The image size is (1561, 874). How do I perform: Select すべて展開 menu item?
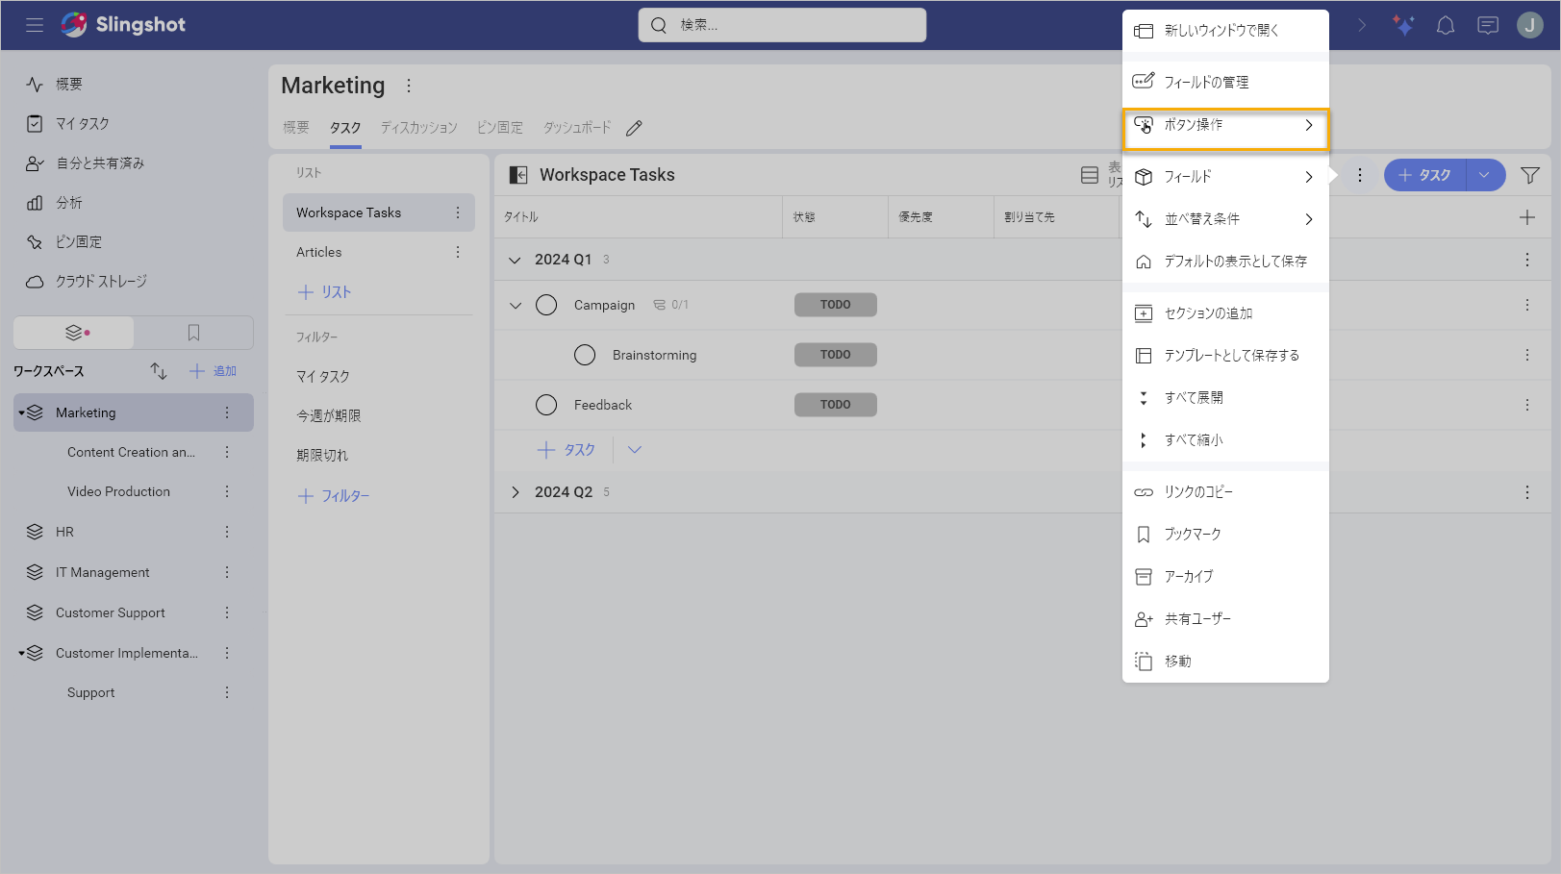pyautogui.click(x=1225, y=398)
